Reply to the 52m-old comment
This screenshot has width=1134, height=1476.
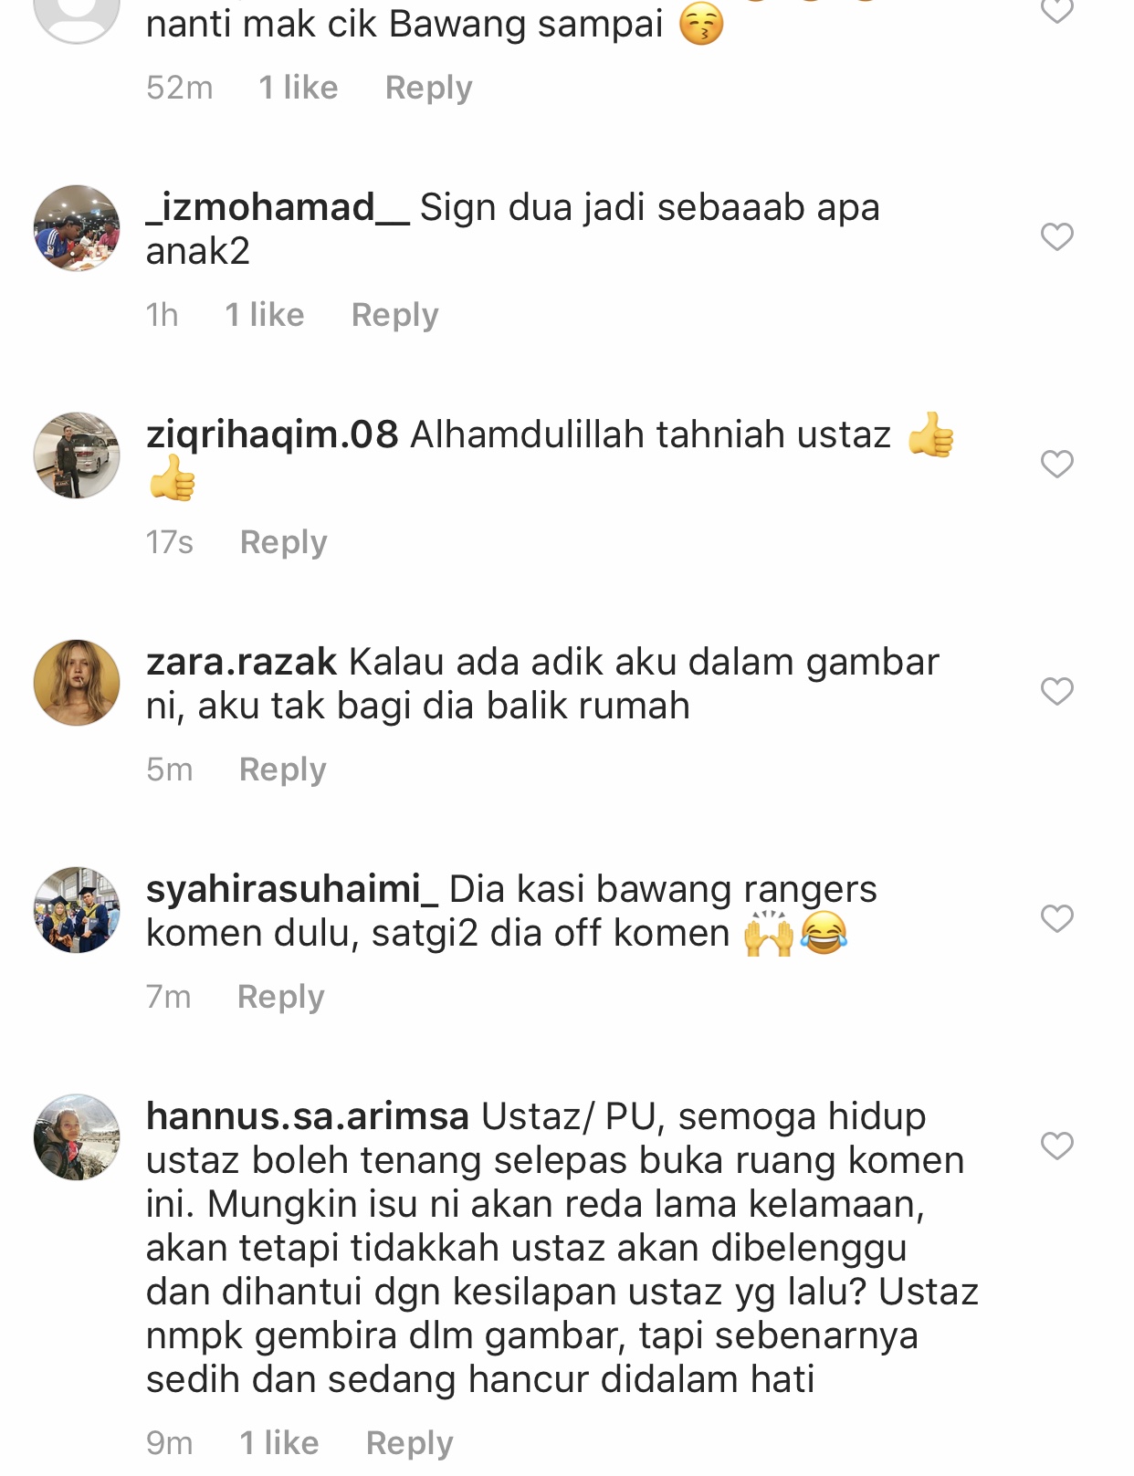click(x=428, y=88)
